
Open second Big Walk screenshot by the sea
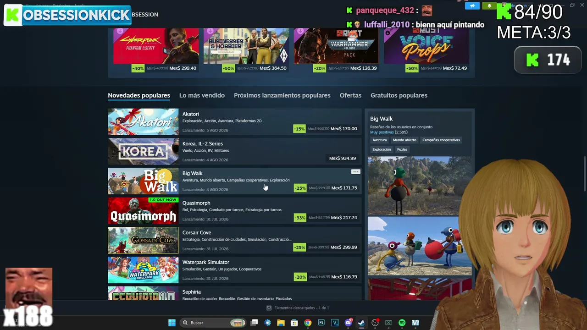419,246
